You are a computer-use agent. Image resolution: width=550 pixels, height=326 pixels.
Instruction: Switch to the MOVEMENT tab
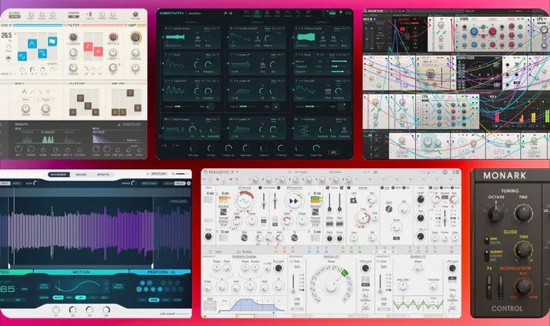[x=59, y=175]
